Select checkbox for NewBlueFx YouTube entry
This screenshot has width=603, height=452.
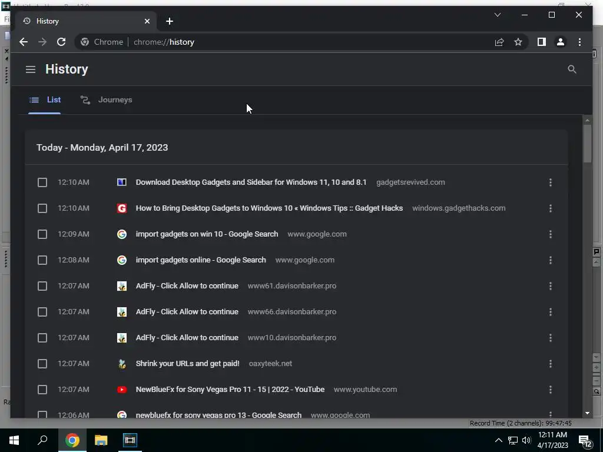pyautogui.click(x=42, y=390)
